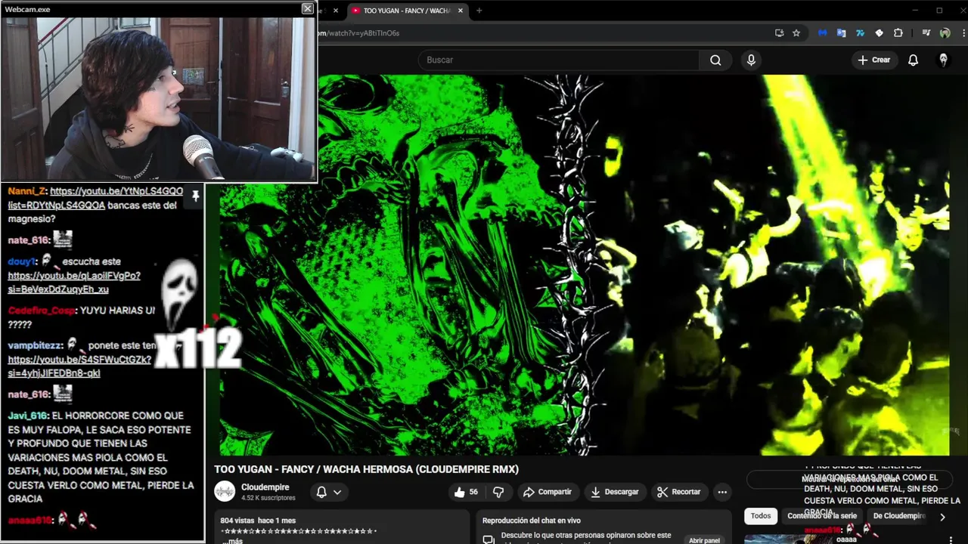Click the 4.52 K suscriptores text
Viewport: 968px width, 544px height.
[x=268, y=498]
